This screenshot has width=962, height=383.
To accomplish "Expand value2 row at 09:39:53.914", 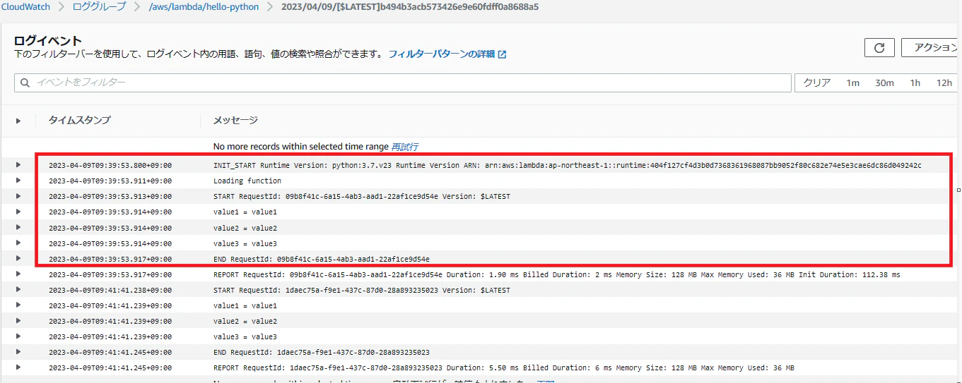I will click(18, 227).
